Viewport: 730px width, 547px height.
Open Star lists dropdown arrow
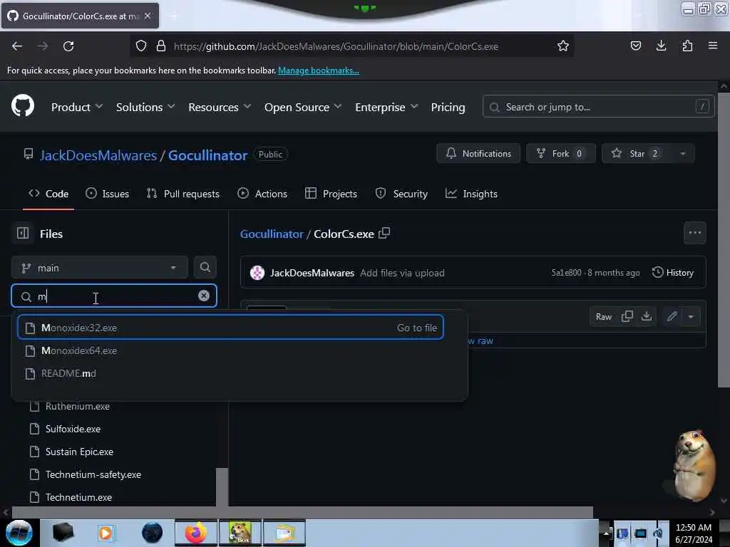(682, 154)
